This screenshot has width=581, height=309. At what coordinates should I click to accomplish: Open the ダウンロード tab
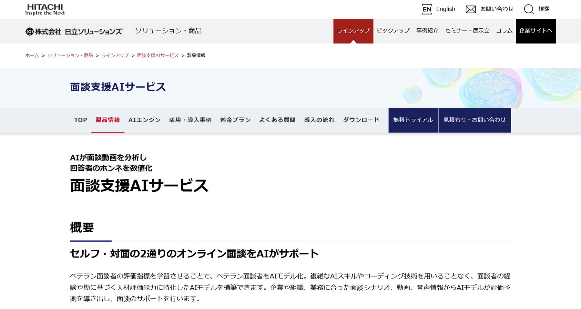point(361,120)
